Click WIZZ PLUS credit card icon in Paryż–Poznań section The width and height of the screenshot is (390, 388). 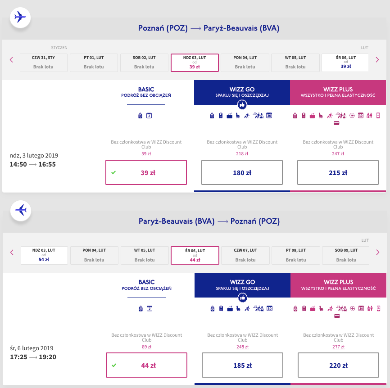337,316
